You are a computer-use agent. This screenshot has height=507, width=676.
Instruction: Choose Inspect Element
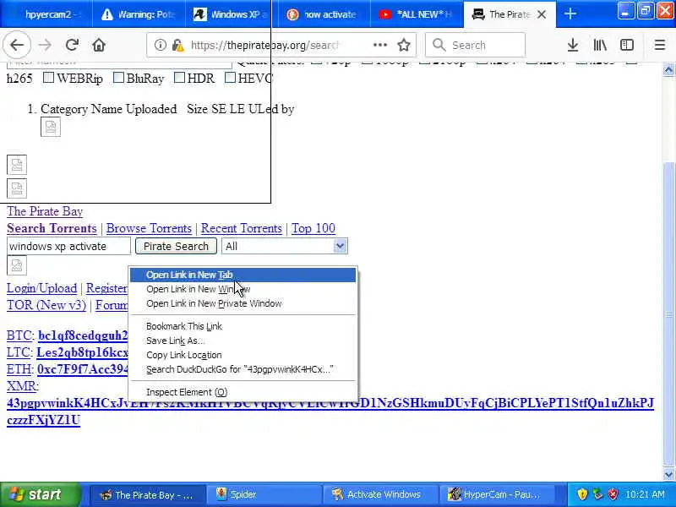tap(243, 392)
